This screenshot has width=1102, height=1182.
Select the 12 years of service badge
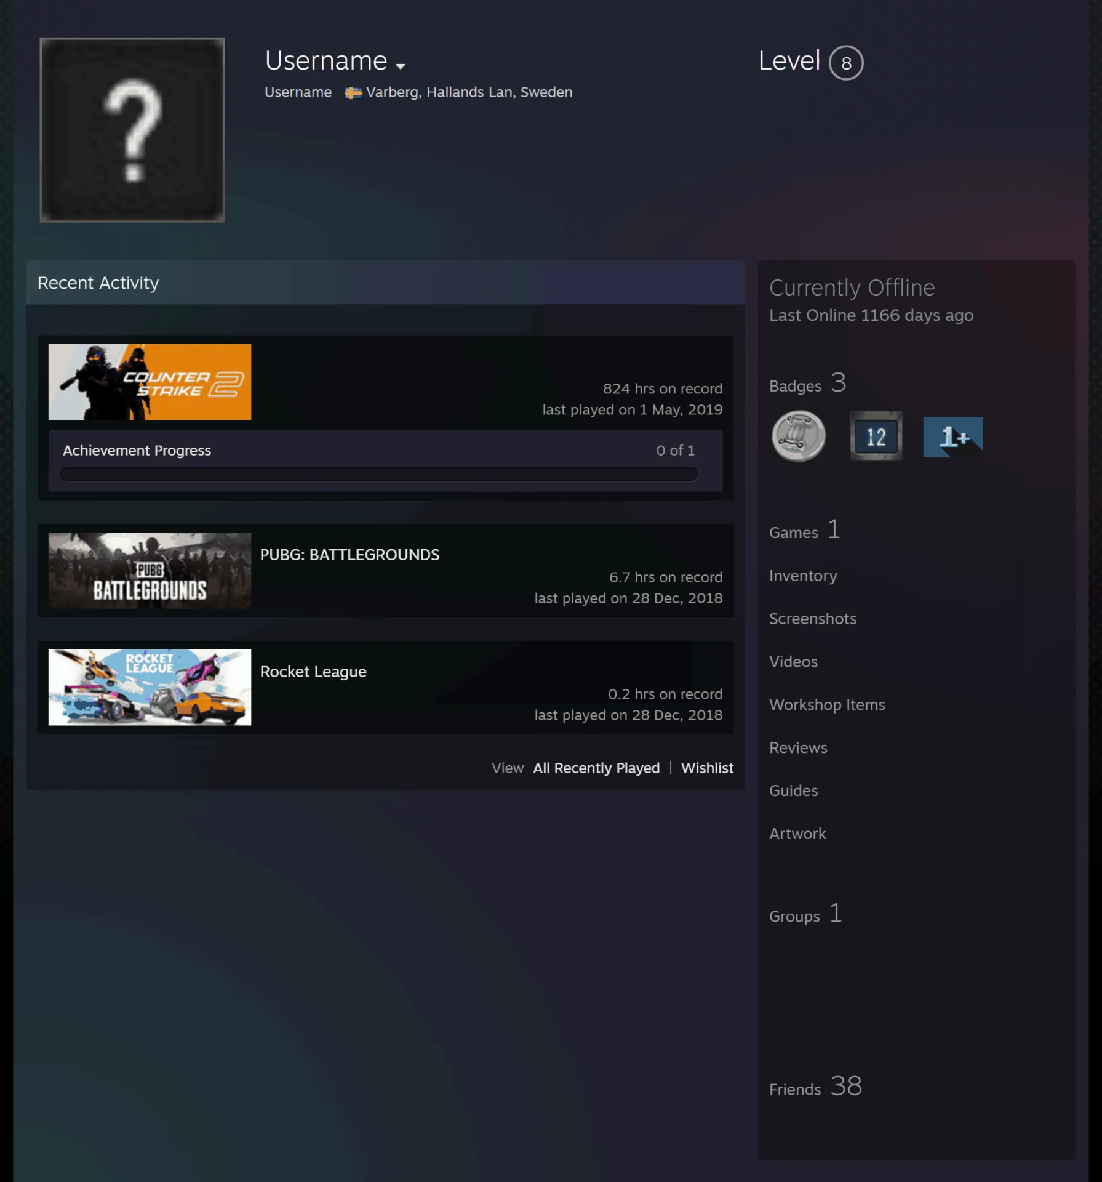tap(876, 436)
